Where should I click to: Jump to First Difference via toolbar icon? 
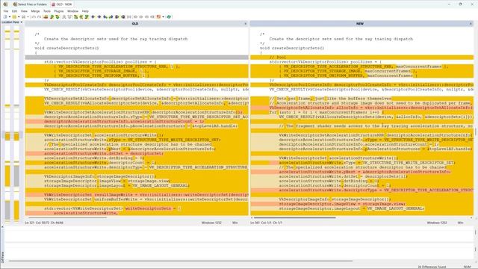pyautogui.click(x=75, y=16)
